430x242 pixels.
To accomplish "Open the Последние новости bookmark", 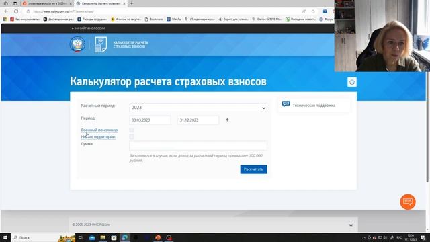I will (300, 19).
